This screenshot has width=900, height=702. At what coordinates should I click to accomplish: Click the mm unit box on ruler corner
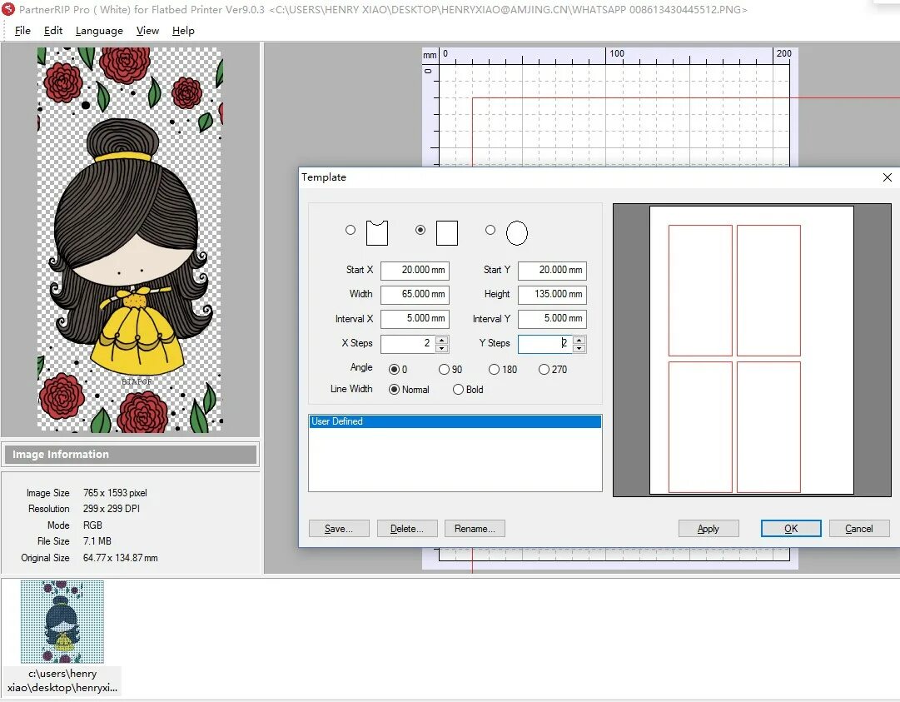click(430, 55)
